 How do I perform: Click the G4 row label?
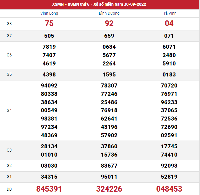[x=9, y=110]
